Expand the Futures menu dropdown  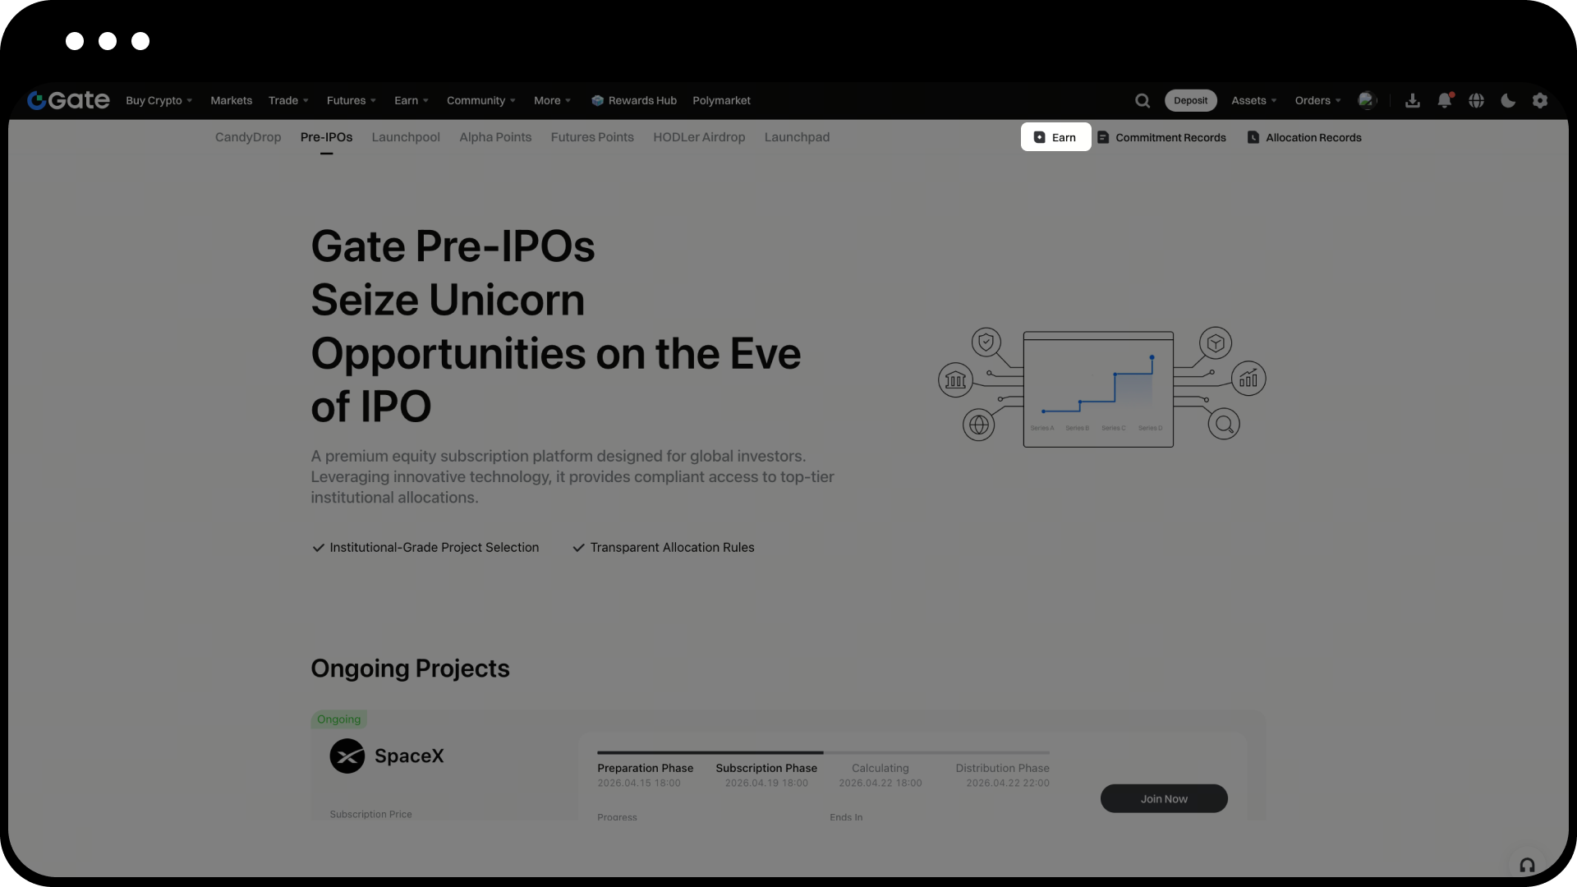351,100
